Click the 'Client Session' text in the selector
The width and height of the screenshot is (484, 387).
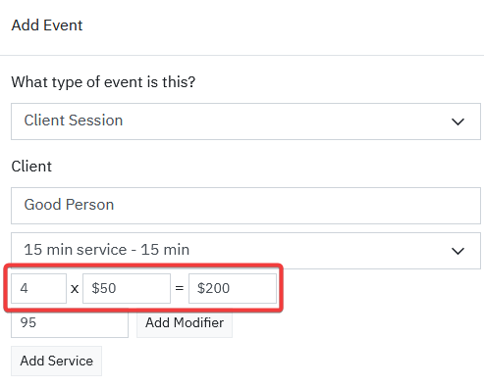tap(74, 121)
